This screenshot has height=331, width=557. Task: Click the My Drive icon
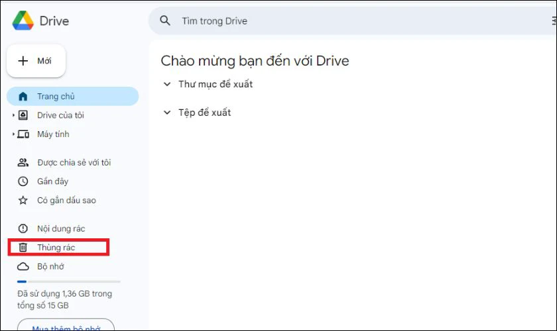pyautogui.click(x=23, y=115)
